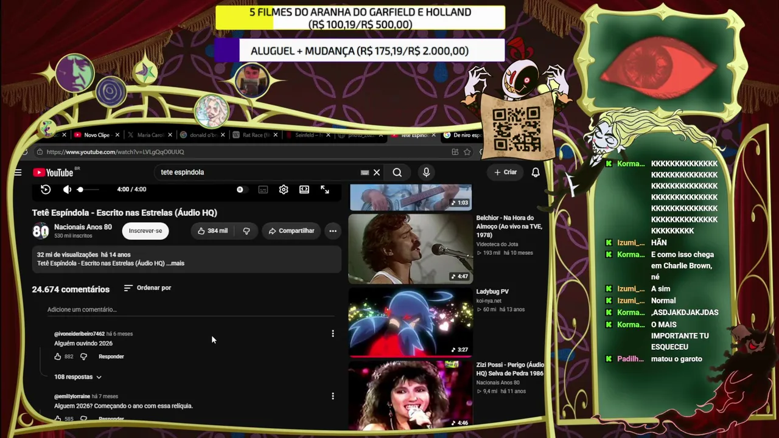Click the magnifier search button

397,172
